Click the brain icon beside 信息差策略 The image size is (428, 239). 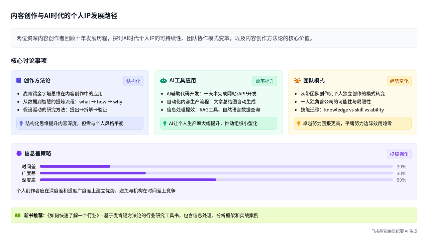click(x=19, y=153)
